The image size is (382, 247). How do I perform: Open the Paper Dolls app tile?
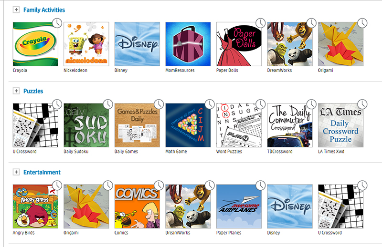(x=239, y=44)
